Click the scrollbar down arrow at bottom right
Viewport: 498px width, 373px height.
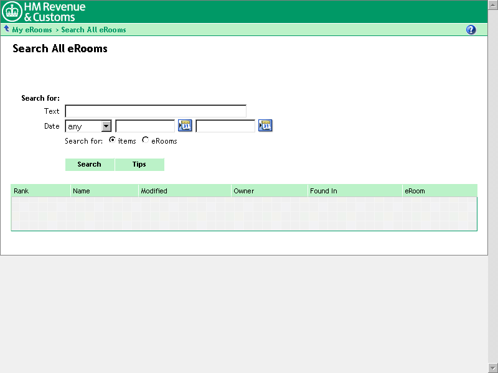click(493, 367)
